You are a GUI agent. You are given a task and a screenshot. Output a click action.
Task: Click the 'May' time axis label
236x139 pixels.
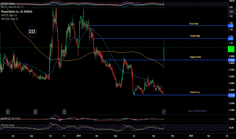pos(115,136)
